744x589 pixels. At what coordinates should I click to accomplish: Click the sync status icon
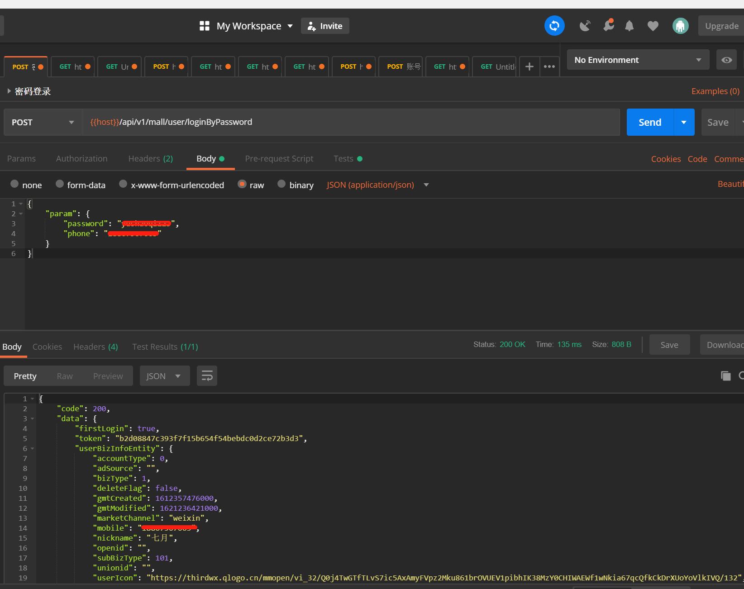(x=554, y=26)
